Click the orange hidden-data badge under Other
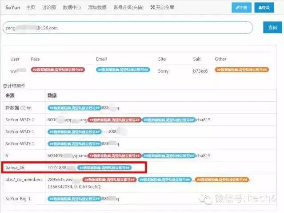Screen dimensions: 284x213 [x=242, y=70]
